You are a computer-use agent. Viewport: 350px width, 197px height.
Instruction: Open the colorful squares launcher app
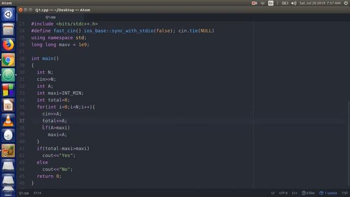8,90
